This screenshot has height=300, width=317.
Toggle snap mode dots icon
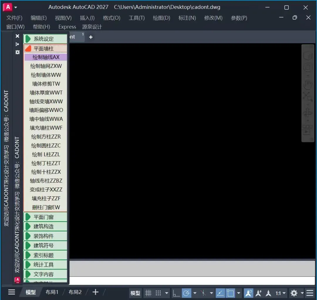point(158,293)
